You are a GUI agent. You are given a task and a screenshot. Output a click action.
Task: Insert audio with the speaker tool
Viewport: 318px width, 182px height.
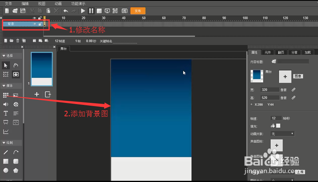click(6, 104)
